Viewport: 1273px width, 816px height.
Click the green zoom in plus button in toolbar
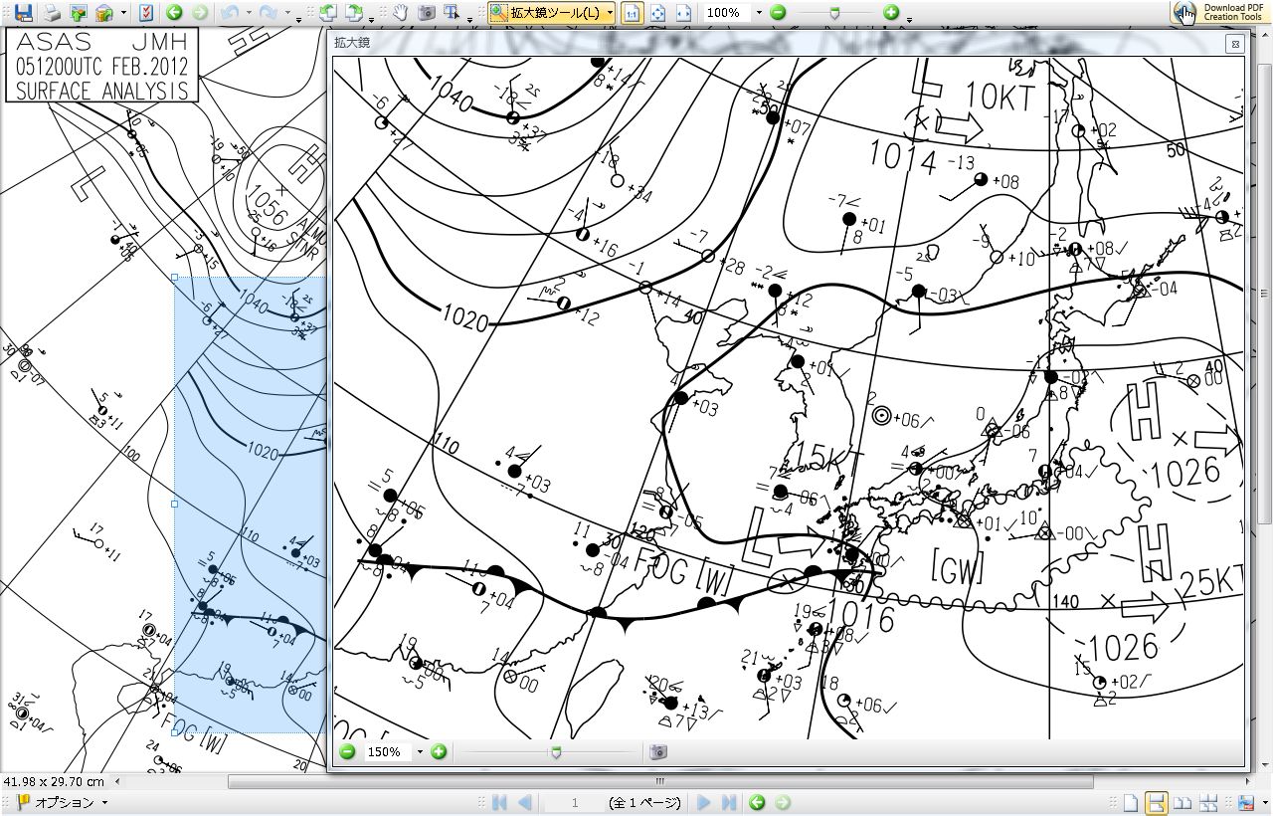(x=891, y=13)
